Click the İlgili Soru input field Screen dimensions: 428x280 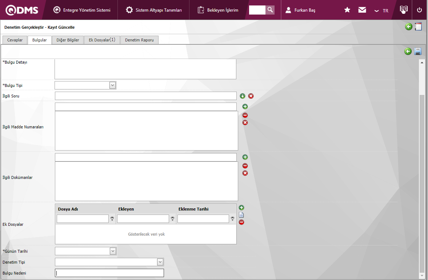coord(146,96)
